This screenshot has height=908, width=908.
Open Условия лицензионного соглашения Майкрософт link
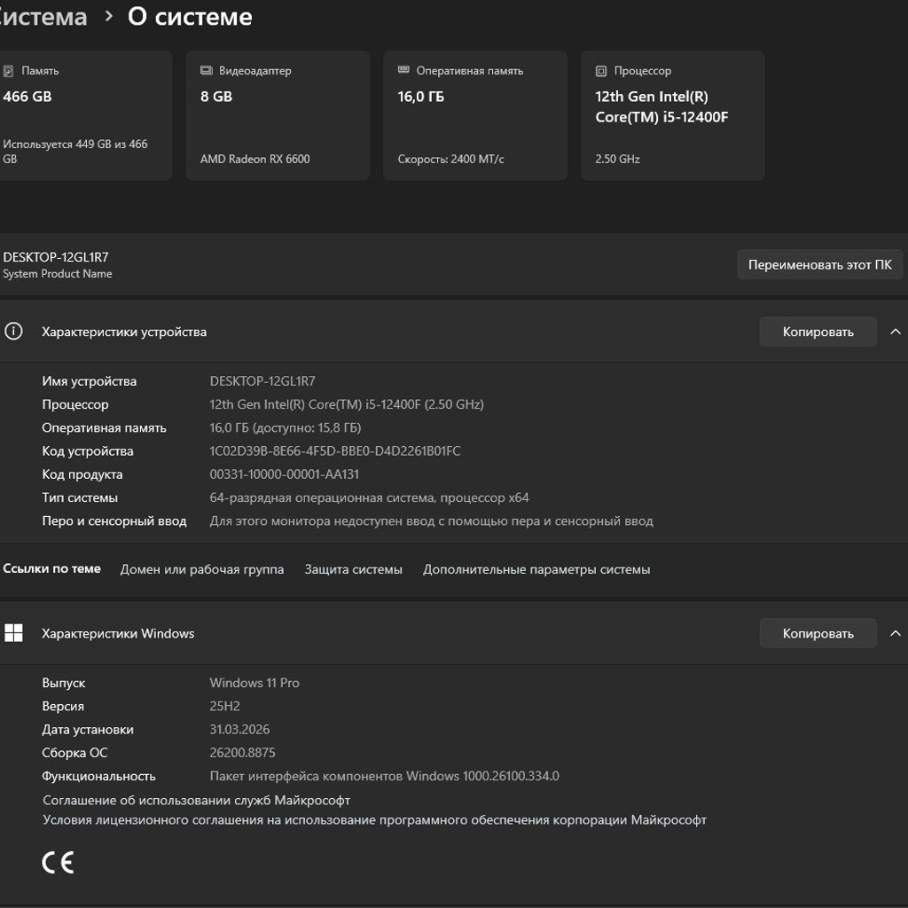[375, 820]
